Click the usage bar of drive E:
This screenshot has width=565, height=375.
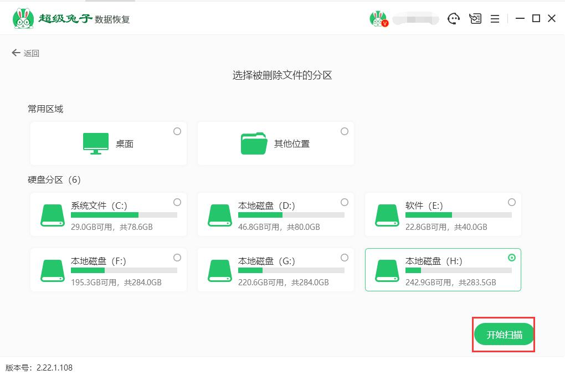pos(458,215)
